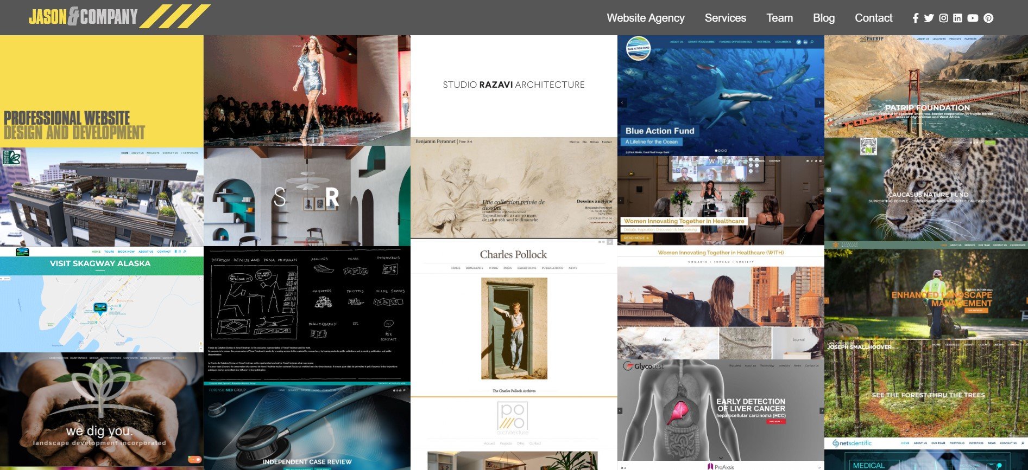Viewport: 1028px width, 470px height.
Task: Open the Website Agency menu item
Action: coord(645,18)
